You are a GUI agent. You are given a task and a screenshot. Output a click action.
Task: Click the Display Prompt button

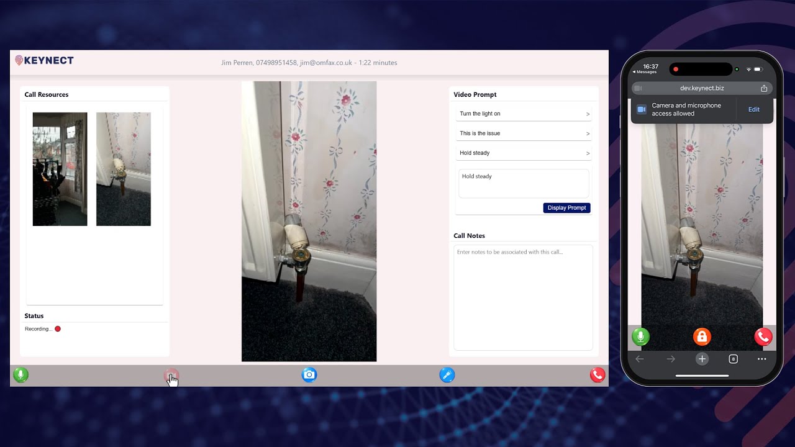(566, 208)
